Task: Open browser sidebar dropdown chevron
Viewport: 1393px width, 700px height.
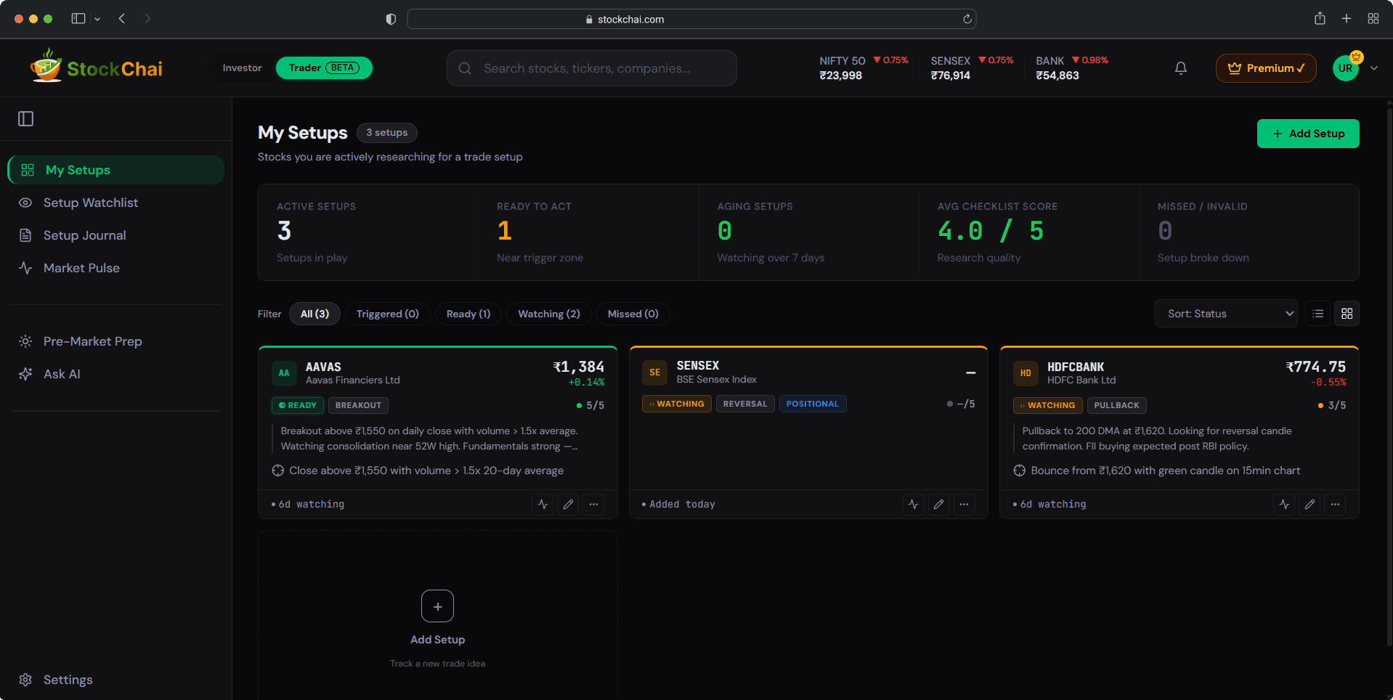Action: 97,20
